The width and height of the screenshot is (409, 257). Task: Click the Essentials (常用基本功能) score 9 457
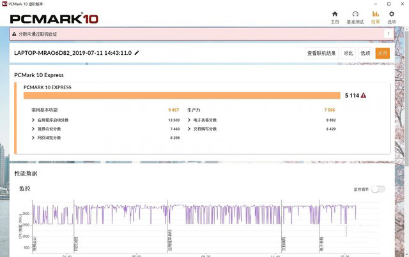coord(173,110)
